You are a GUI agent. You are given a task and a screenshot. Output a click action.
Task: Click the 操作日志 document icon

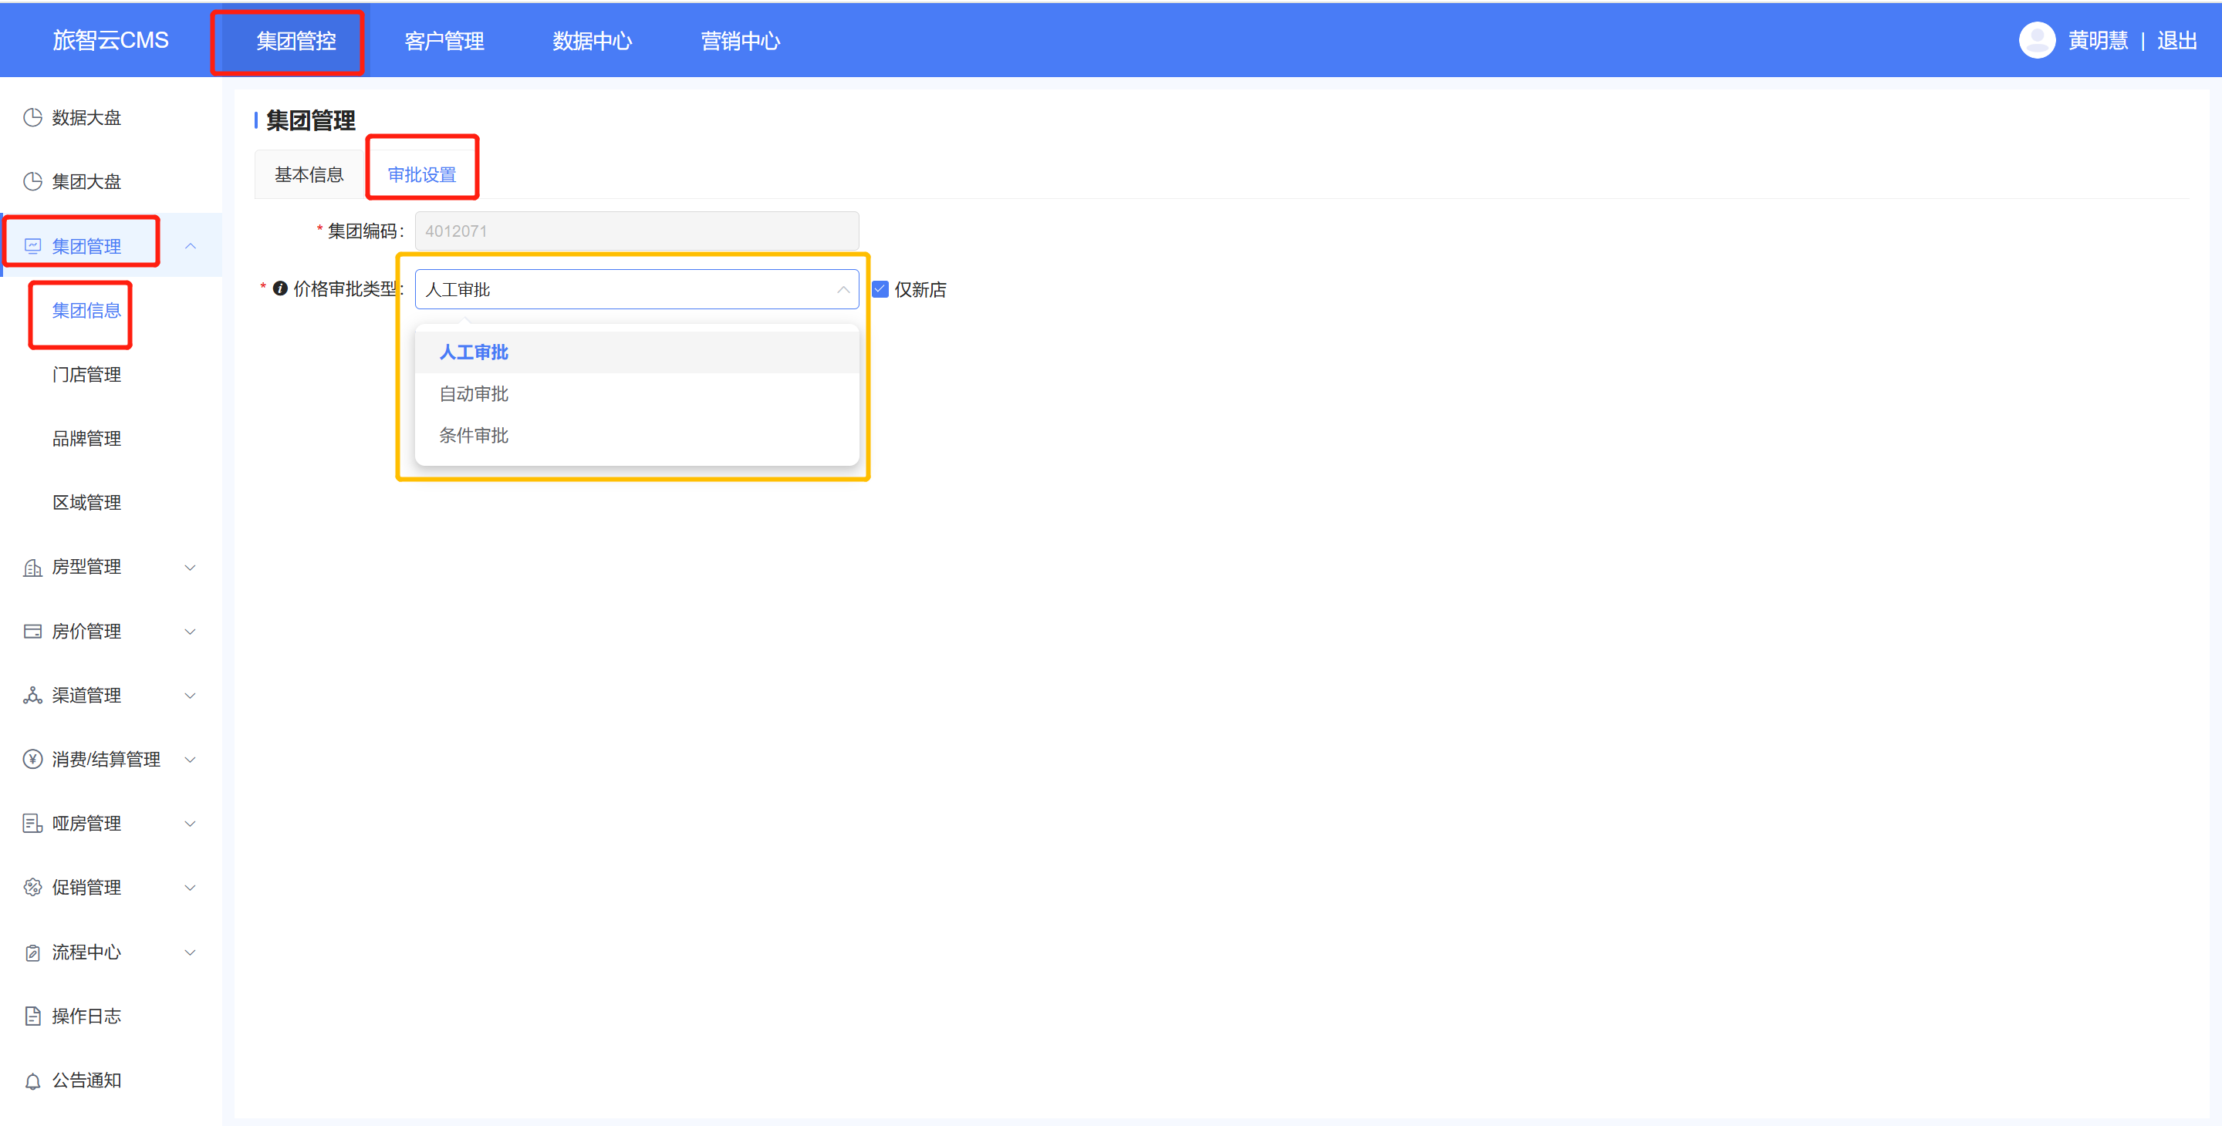[32, 1016]
